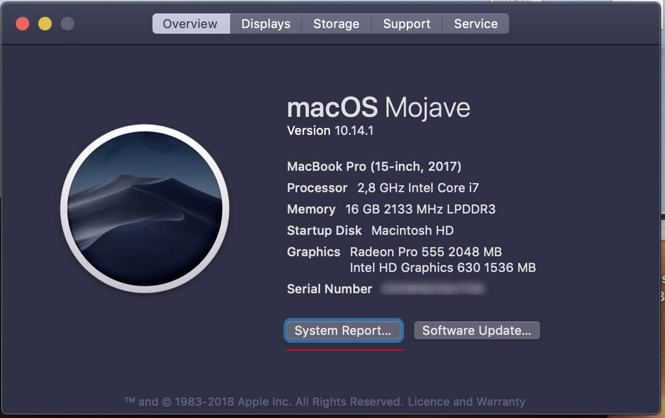Minimize the window with the yellow button
The height and width of the screenshot is (418, 665).
click(x=44, y=23)
